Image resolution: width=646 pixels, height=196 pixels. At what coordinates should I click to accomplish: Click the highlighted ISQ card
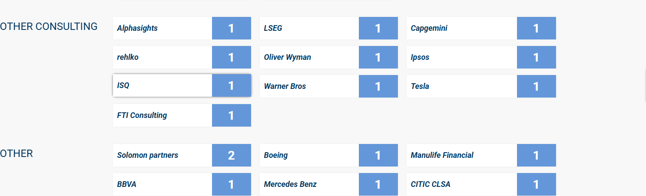(162, 86)
